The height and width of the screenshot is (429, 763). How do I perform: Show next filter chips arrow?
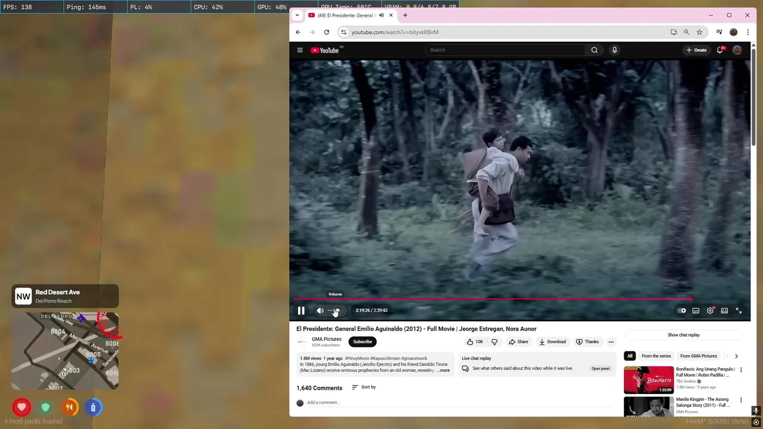click(x=736, y=356)
